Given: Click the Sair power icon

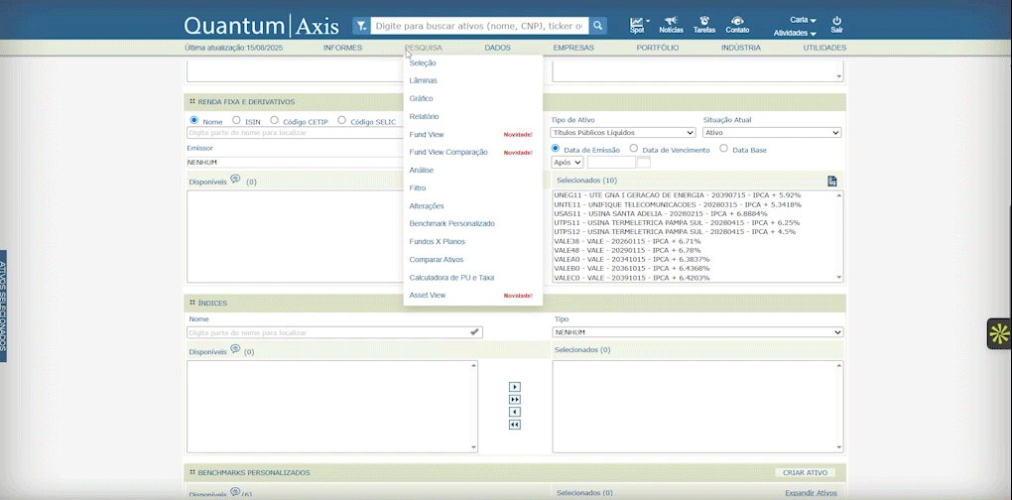Looking at the screenshot, I should coord(836,21).
